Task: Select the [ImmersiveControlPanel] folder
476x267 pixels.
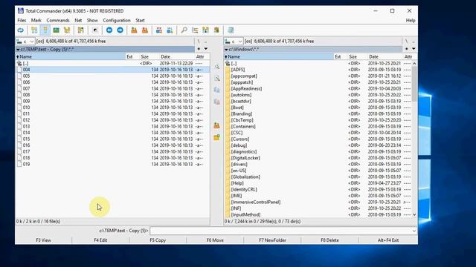Action: (x=256, y=202)
